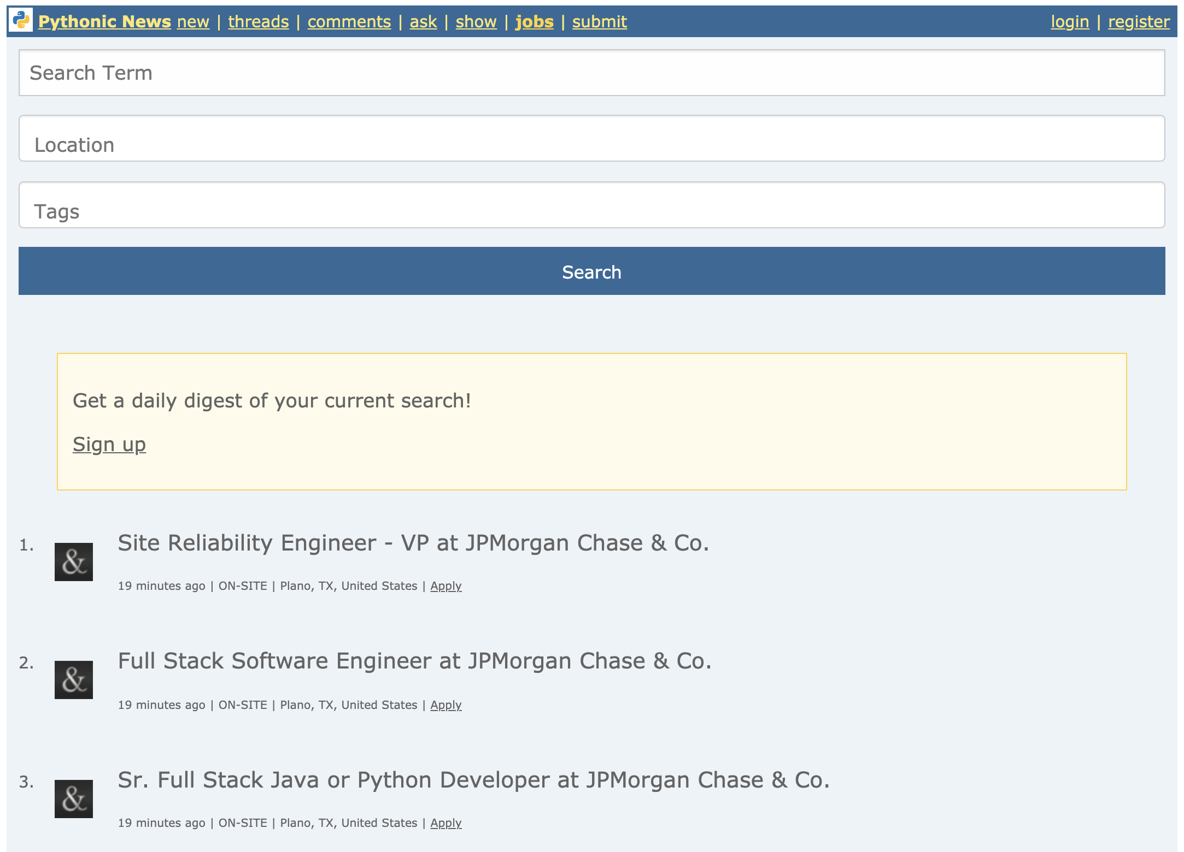Apply to Site Reliability Engineer job
The width and height of the screenshot is (1184, 852).
pos(446,586)
